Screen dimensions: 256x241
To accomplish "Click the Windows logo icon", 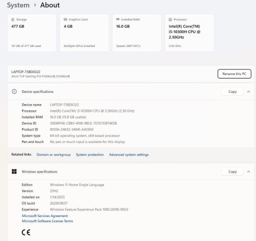I will pyautogui.click(x=14, y=172).
